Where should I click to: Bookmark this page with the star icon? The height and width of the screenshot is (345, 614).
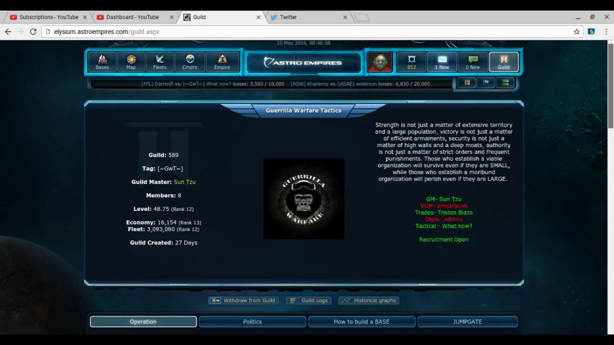tap(577, 32)
